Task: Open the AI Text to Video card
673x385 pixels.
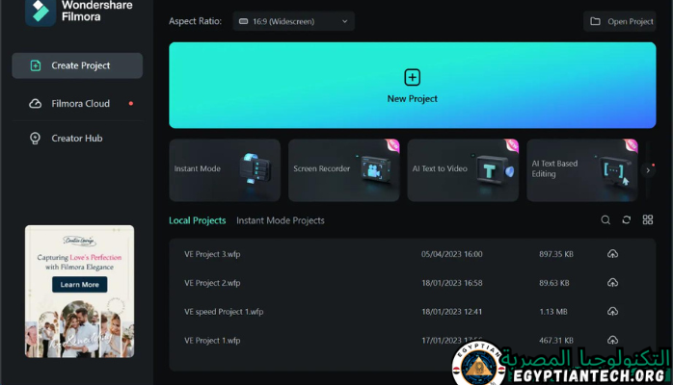Action: 463,170
